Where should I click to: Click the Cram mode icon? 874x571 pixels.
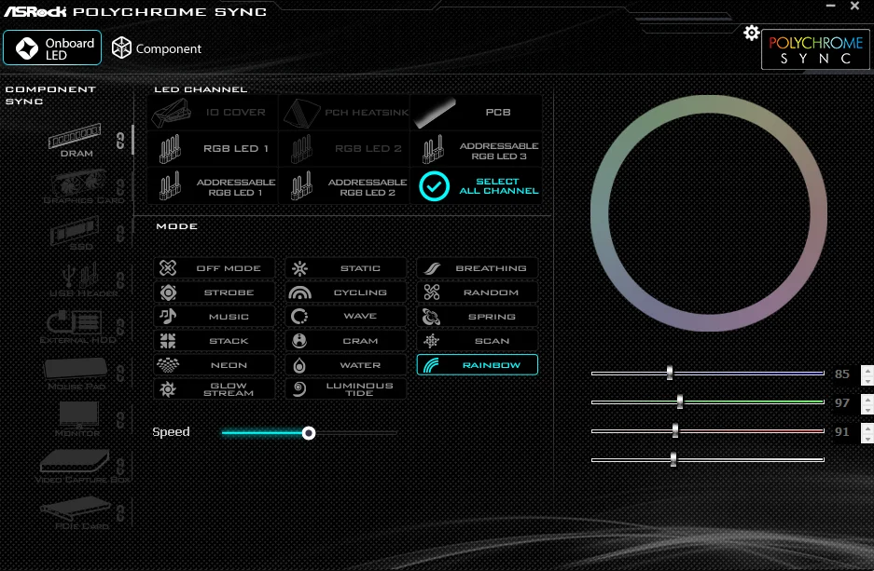coord(299,341)
